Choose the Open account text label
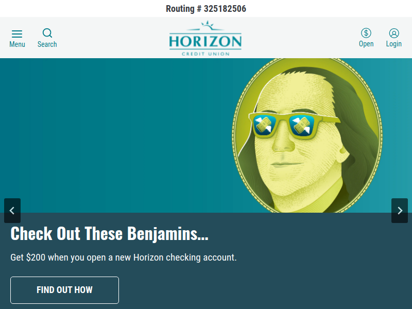Screen dimensions: 412x309 pyautogui.click(x=366, y=44)
